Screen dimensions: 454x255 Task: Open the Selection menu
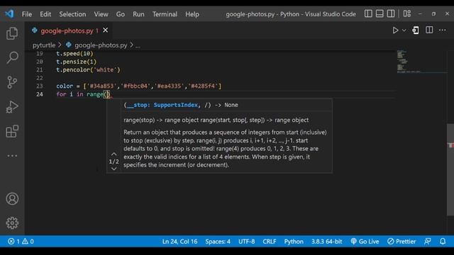tap(72, 14)
